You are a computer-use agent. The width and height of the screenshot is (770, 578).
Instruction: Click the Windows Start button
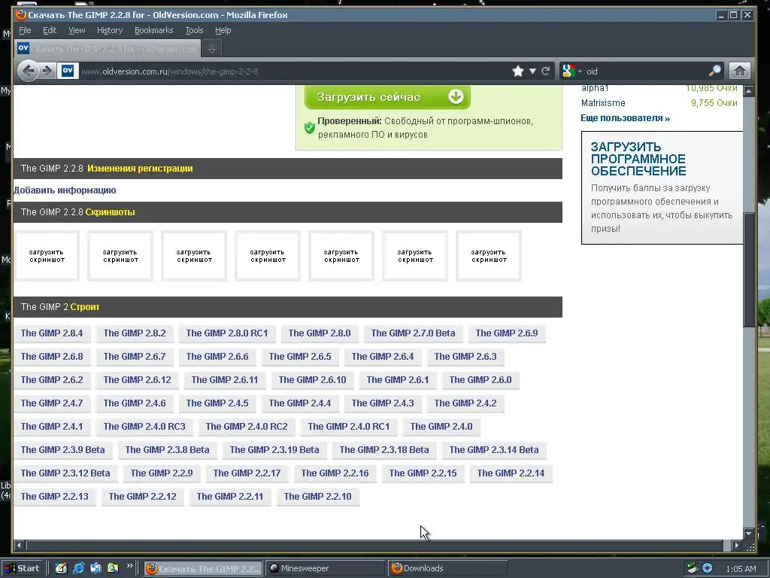click(x=23, y=569)
